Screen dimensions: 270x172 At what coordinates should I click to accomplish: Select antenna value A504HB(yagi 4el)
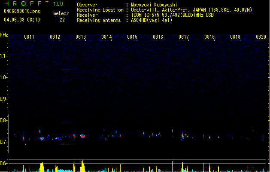click(x=152, y=20)
